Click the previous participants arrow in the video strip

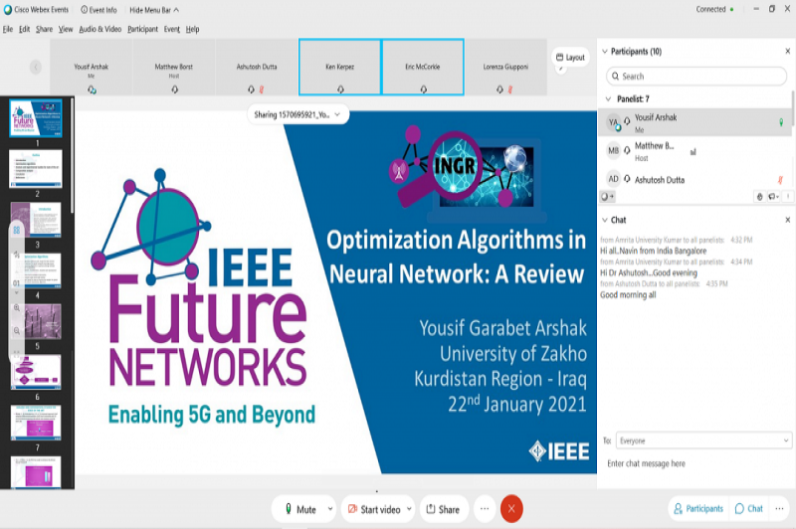(36, 68)
